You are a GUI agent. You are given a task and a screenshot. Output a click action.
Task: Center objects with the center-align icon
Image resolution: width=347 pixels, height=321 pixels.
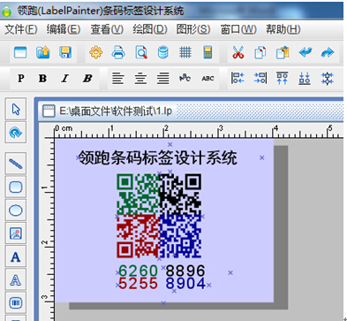pos(328,79)
